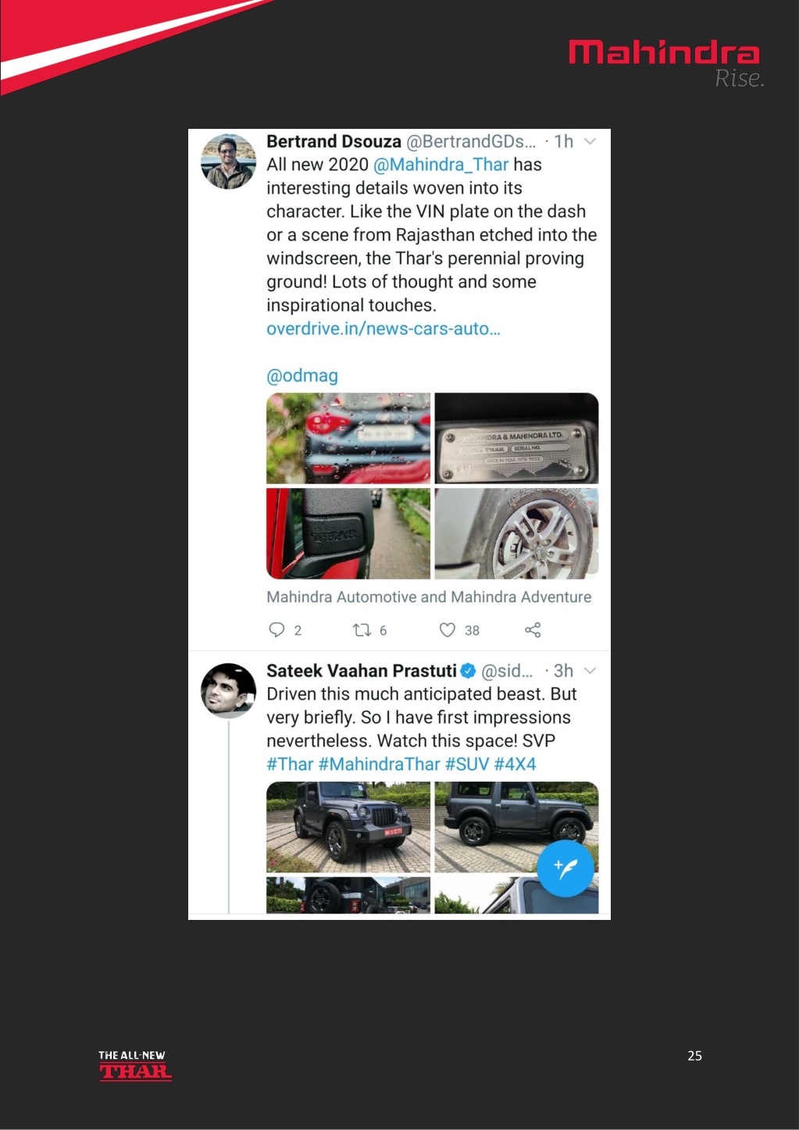This screenshot has width=799, height=1130.
Task: Tap the reply icon under Bertrand's tweet
Action: (276, 629)
